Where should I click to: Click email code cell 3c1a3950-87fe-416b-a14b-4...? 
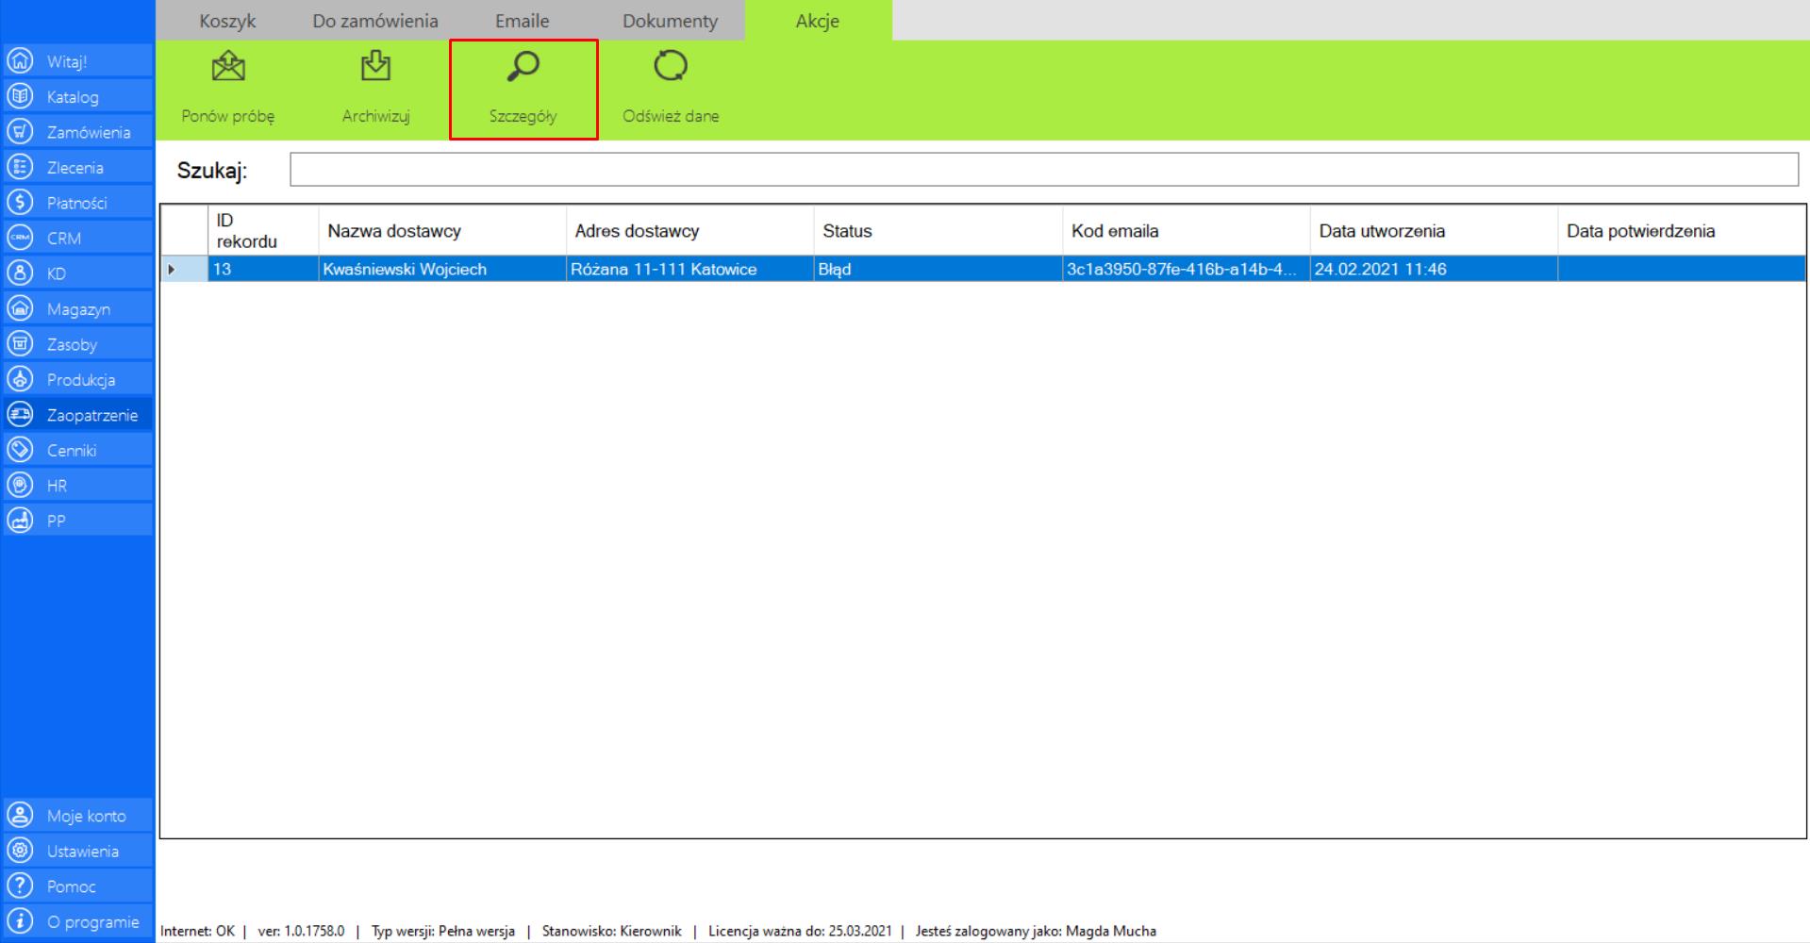(x=1186, y=269)
